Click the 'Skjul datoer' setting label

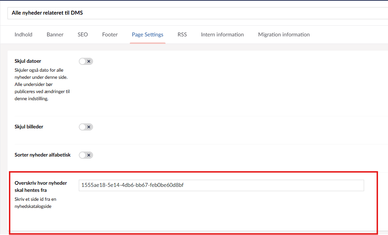pos(28,61)
